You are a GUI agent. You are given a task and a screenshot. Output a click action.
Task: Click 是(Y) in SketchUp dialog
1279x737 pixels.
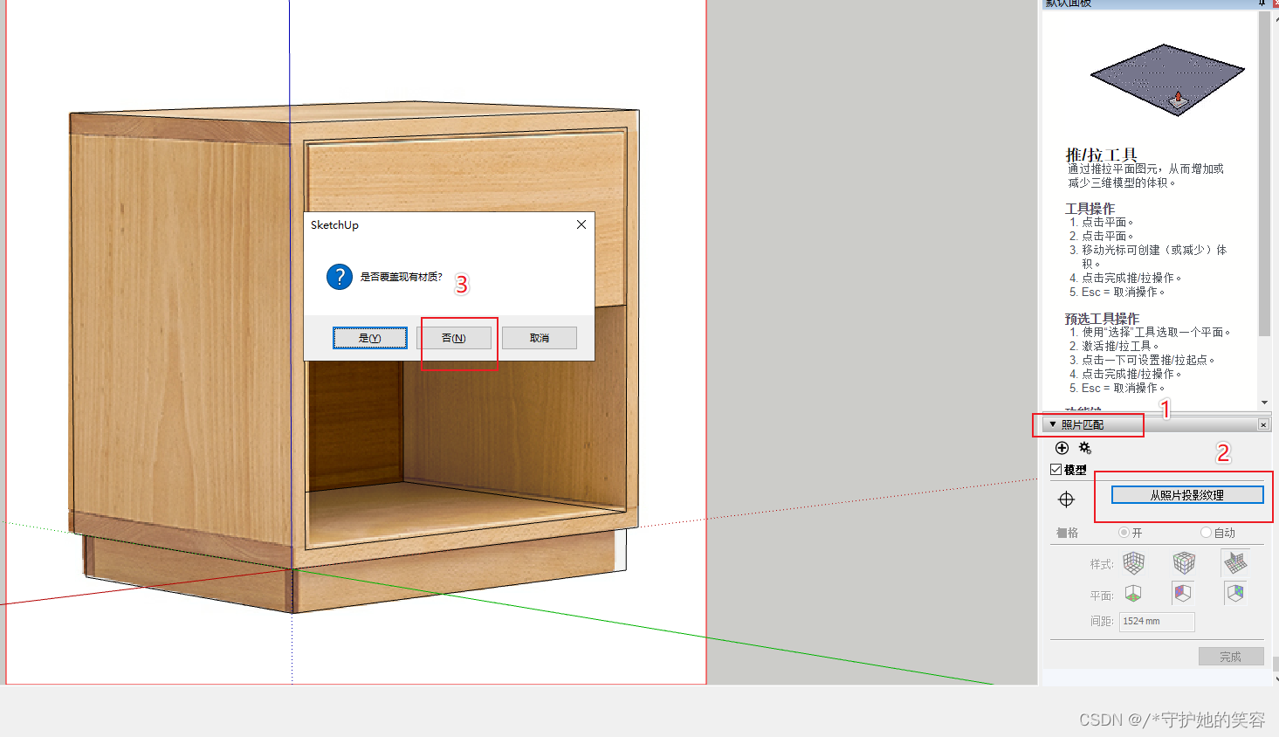click(370, 338)
